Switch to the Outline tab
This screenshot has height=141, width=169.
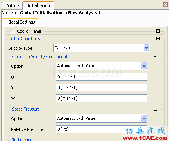pos(12,6)
